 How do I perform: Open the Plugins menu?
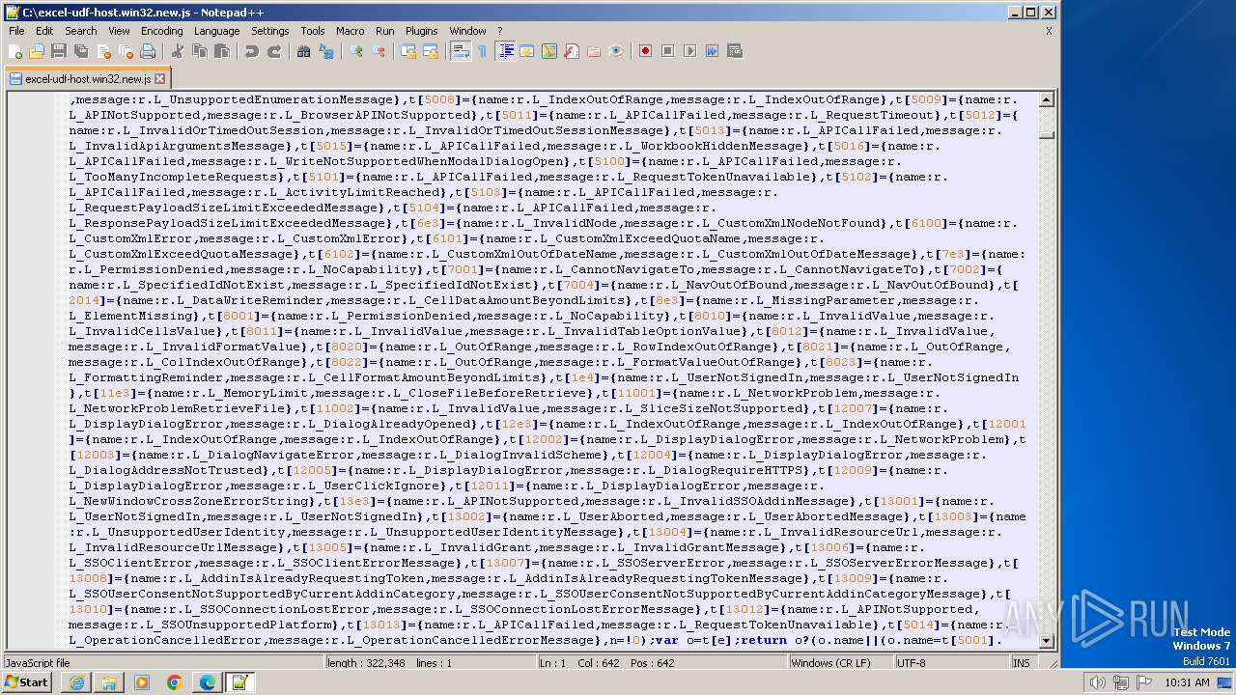[x=422, y=31]
